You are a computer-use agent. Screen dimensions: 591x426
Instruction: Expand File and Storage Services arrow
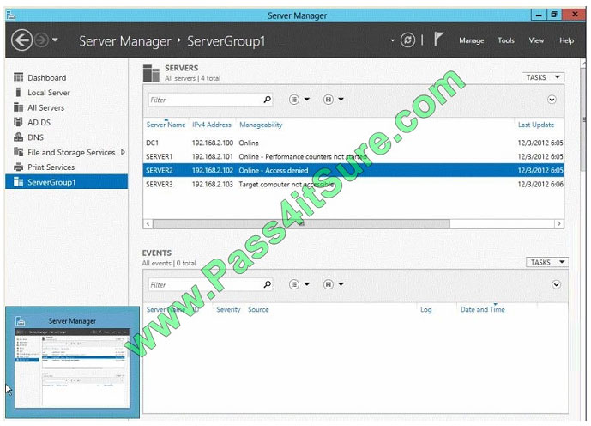tap(123, 152)
